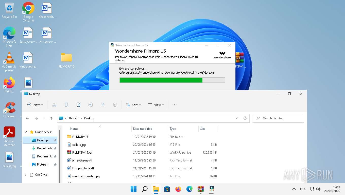Click the Share icon in Explorer toolbar
This screenshot has height=195, width=345.
tap(103, 105)
